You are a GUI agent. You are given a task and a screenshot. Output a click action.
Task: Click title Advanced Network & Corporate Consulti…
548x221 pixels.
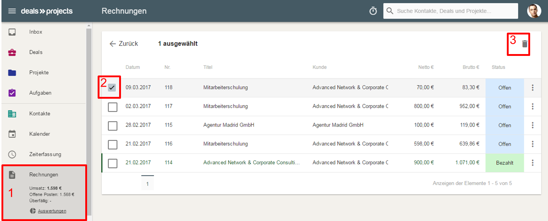tap(251, 163)
